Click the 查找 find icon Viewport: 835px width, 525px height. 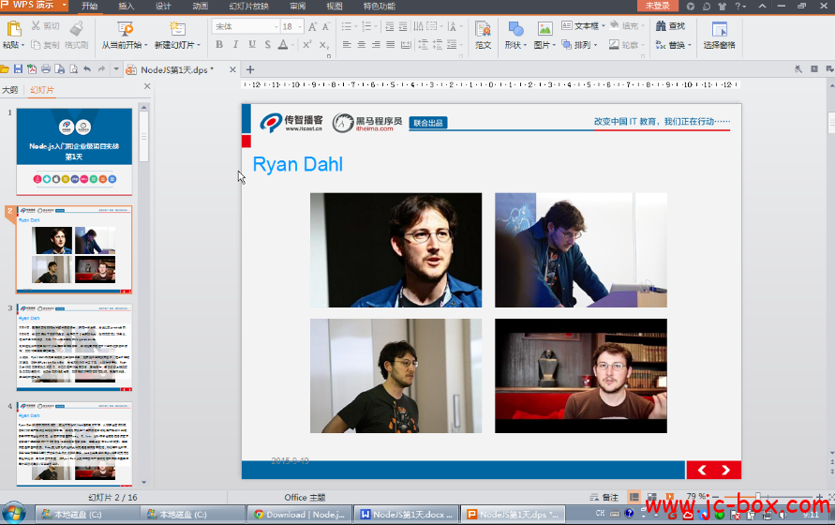(672, 26)
